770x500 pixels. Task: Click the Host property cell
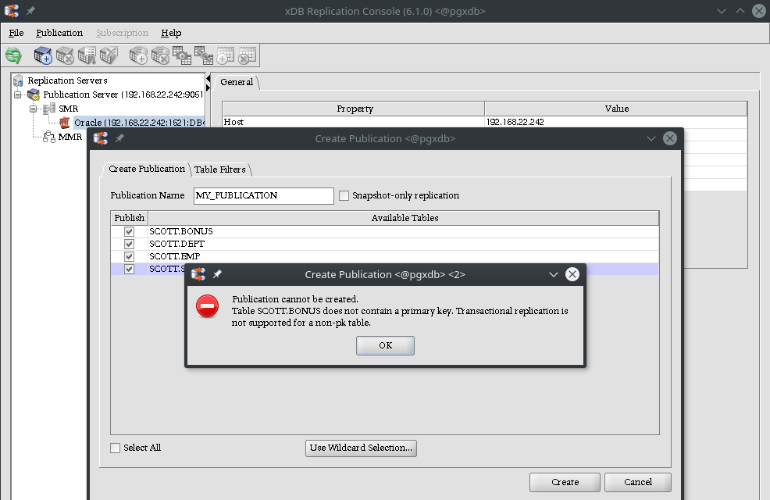click(354, 122)
